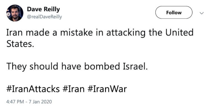Open Dave Reilly's profile picture
This screenshot has height=108, width=213.
tap(15, 13)
